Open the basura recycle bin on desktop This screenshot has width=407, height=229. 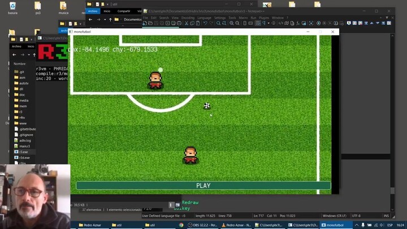(x=12, y=8)
